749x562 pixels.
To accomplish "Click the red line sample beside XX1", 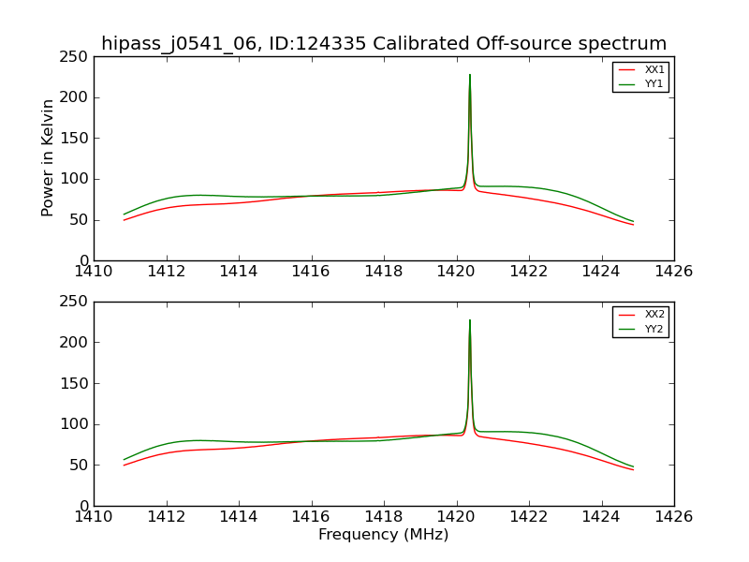I will (626, 69).
